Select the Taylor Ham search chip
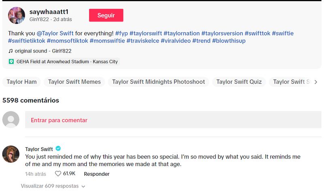 pyautogui.click(x=22, y=82)
